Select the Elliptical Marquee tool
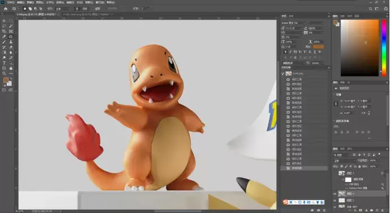Image resolution: width=390 pixels, height=213 pixels. click(11, 21)
